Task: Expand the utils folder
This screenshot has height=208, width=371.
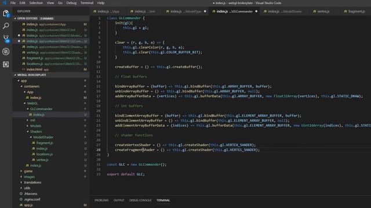Action: (21, 188)
